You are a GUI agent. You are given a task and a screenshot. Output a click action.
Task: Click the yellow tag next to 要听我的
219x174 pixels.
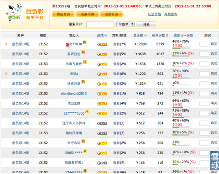point(83,52)
